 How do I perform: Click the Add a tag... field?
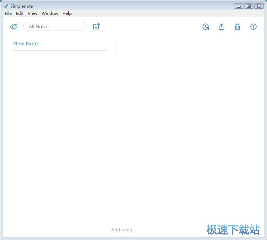(x=123, y=230)
